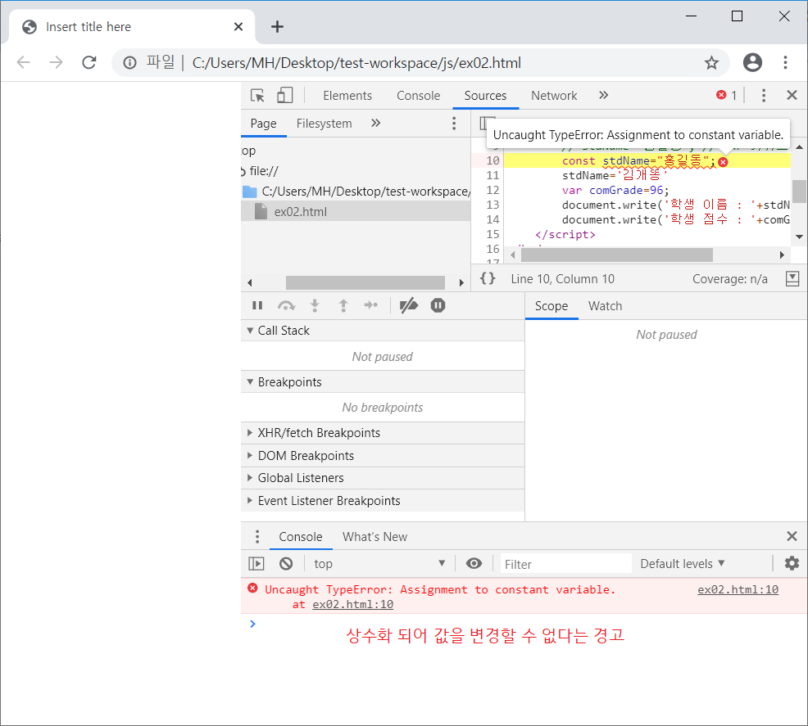Switch to the Watch tab
The image size is (808, 726).
605,306
